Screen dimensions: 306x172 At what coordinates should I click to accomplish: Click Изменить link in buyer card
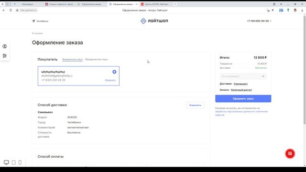click(110, 80)
